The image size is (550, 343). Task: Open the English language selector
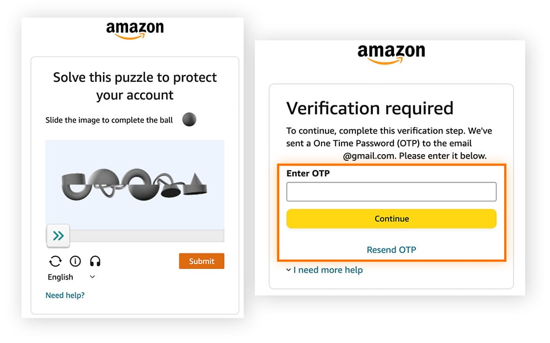pyautogui.click(x=60, y=277)
